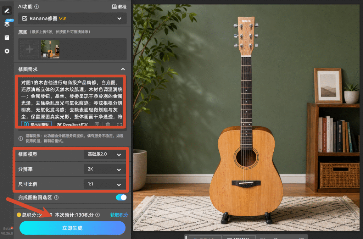The height and width of the screenshot is (239, 363).
Task: Open settings via the gear icon
Action: (x=7, y=51)
